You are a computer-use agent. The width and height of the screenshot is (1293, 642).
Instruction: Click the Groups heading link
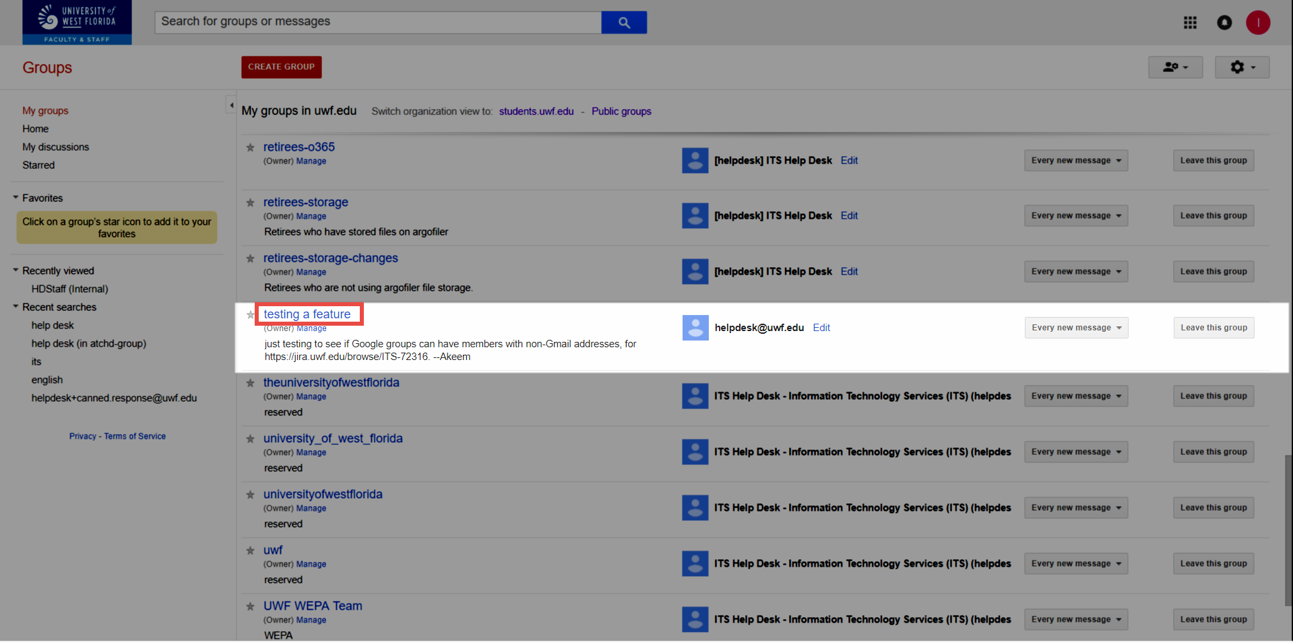[47, 67]
